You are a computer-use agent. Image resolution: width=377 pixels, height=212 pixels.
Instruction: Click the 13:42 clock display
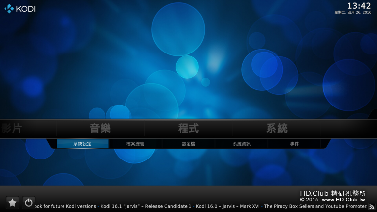click(359, 6)
